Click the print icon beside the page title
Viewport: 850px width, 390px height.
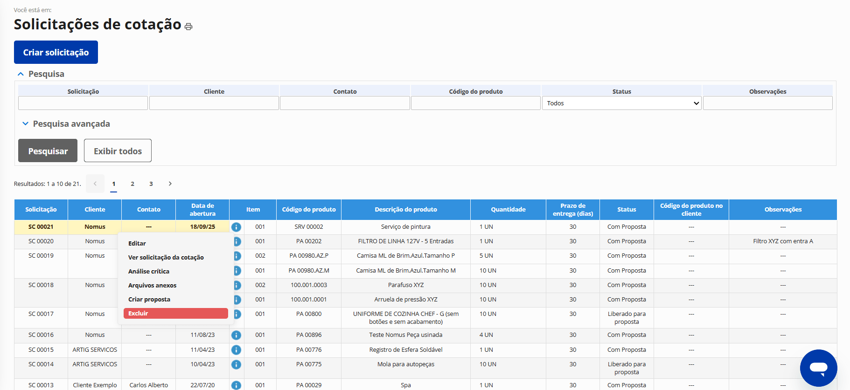188,27
